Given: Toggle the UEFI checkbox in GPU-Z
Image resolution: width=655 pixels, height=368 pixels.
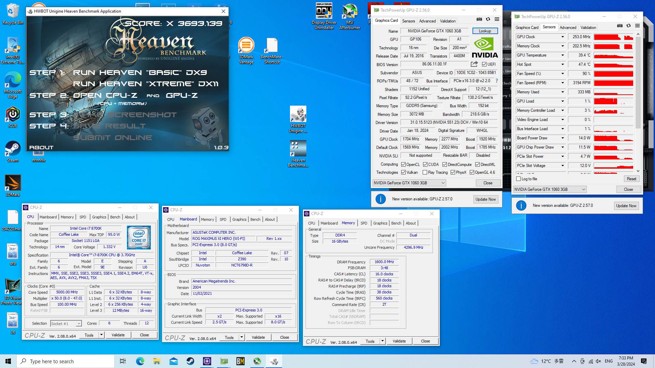Looking at the screenshot, I should point(484,64).
